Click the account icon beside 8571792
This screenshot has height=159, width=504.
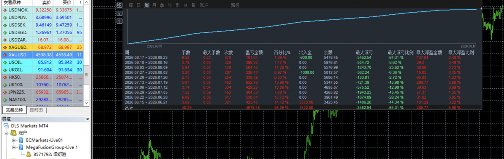point(28,154)
